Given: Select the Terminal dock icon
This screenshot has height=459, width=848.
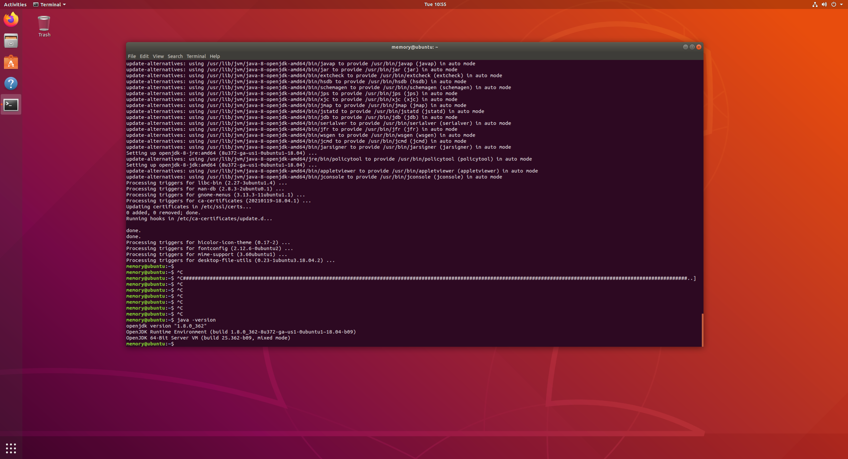Looking at the screenshot, I should click(11, 105).
